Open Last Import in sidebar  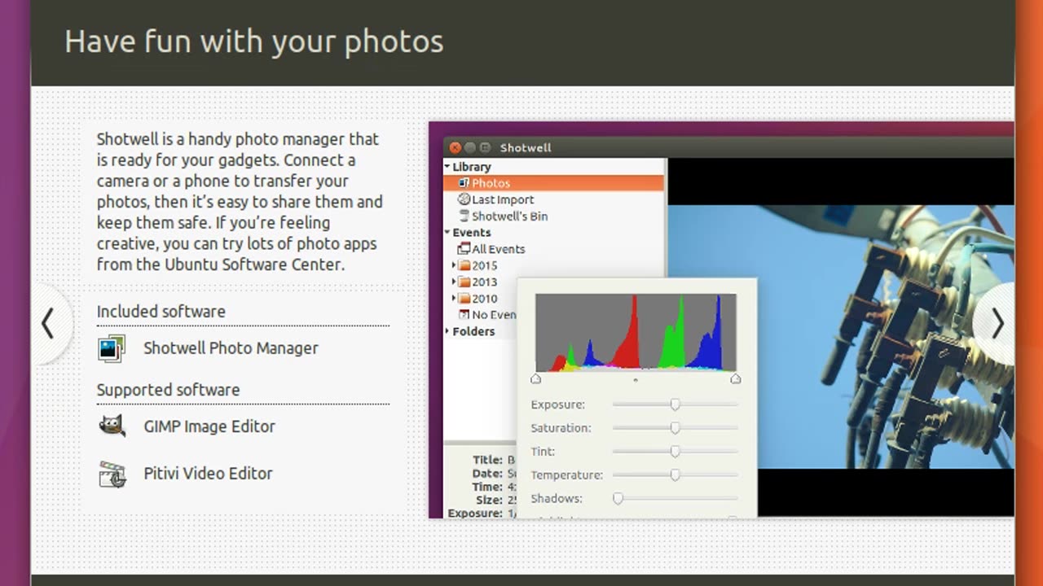503,199
